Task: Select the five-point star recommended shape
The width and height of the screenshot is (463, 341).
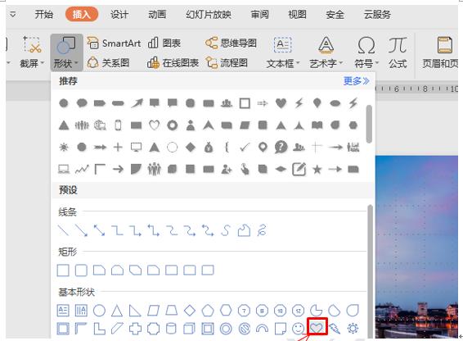Action: pyautogui.click(x=317, y=170)
